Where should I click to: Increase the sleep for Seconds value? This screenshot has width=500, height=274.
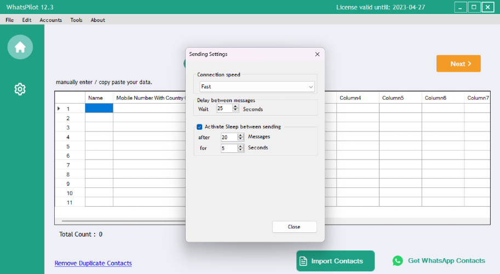click(x=241, y=146)
